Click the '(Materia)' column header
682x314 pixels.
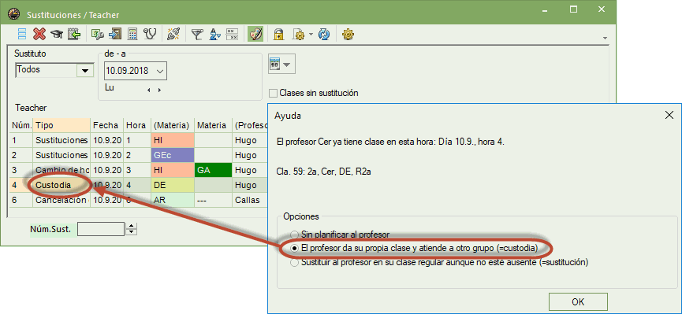tap(172, 125)
